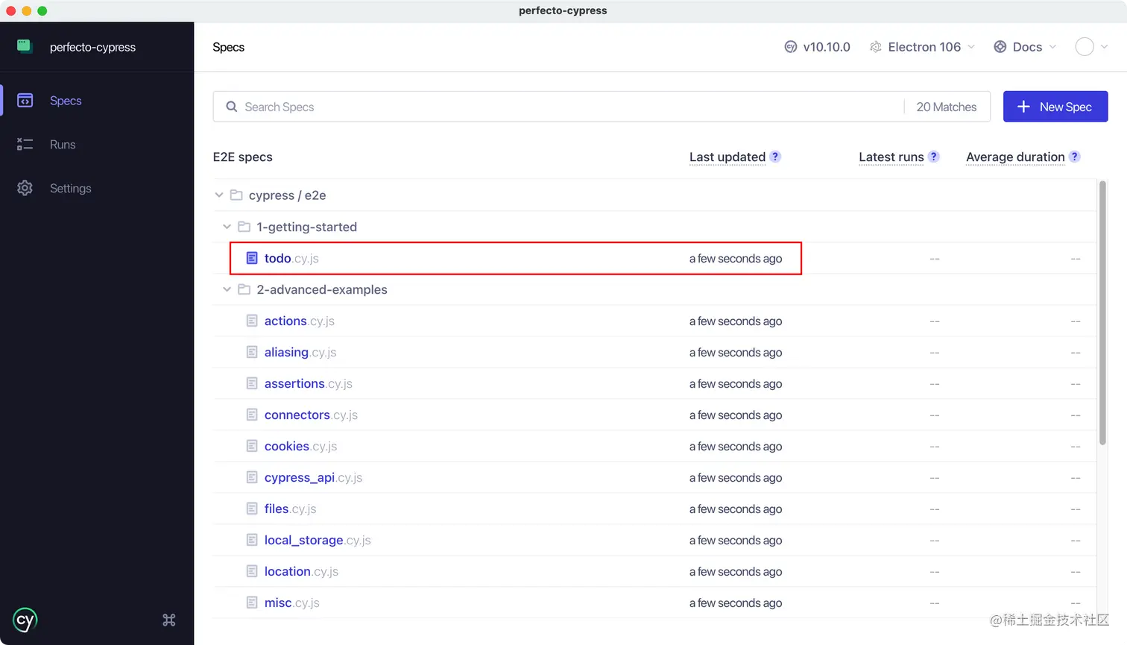Open the cookies.cy.js spec
This screenshot has height=645, width=1127.
[x=300, y=446]
